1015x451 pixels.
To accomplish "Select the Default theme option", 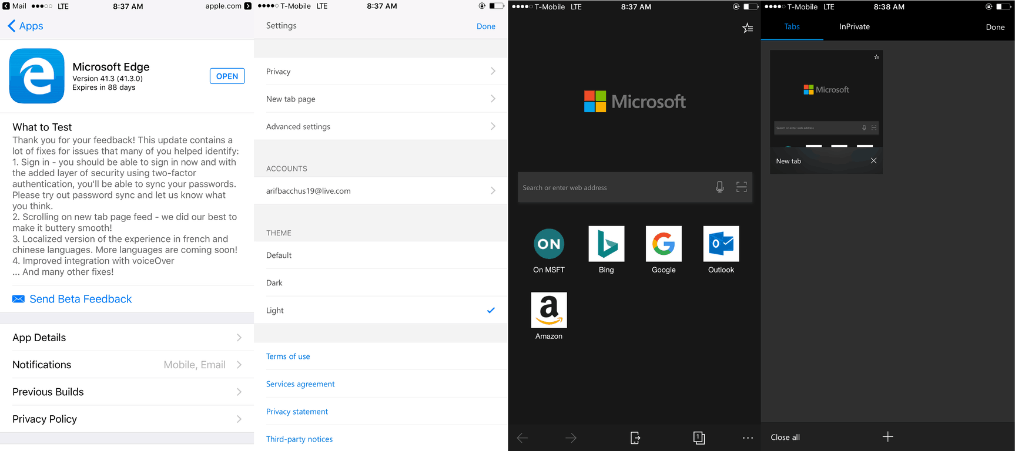I will [x=381, y=255].
